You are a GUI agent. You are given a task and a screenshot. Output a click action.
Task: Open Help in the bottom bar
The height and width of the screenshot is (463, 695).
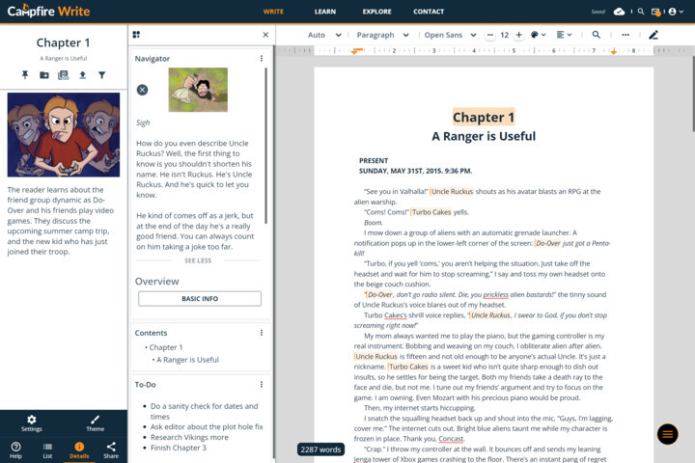tap(15, 449)
